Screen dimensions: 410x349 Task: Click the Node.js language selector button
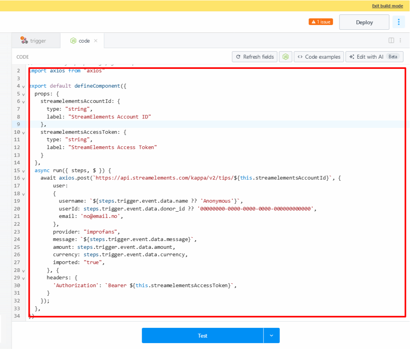point(285,57)
